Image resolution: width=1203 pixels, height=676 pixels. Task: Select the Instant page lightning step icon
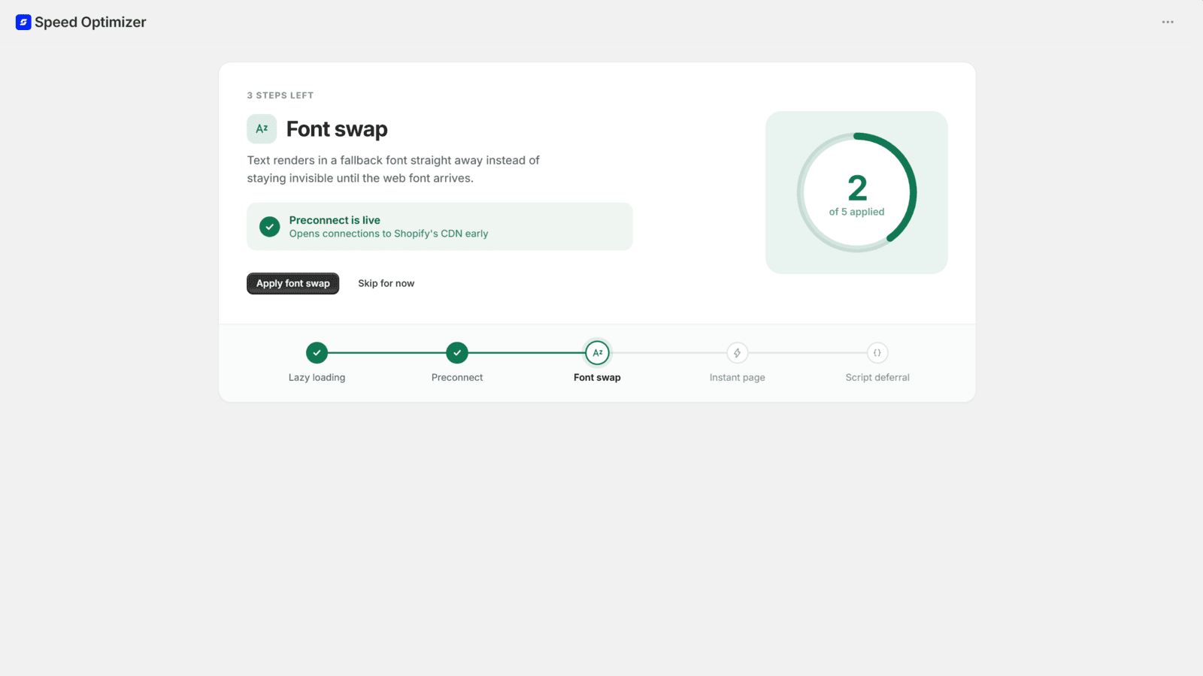click(x=738, y=352)
